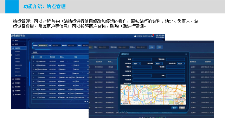225x127 pixels.
Task: Focus the 联系电话 search input in left window
Action: 72,46
